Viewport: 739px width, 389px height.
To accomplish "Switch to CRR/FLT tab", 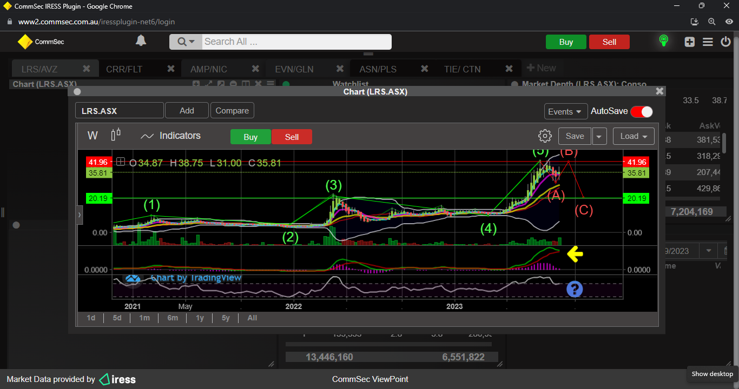I will (x=124, y=69).
